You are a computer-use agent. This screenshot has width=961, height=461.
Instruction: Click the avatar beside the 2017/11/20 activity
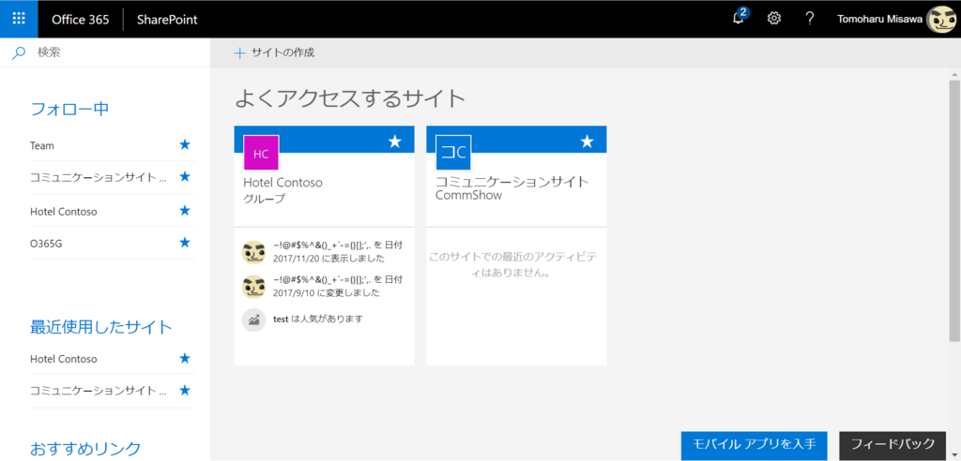pos(253,252)
